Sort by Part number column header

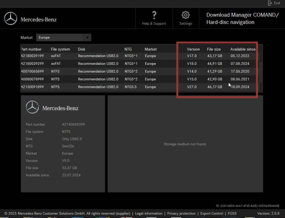click(x=31, y=49)
